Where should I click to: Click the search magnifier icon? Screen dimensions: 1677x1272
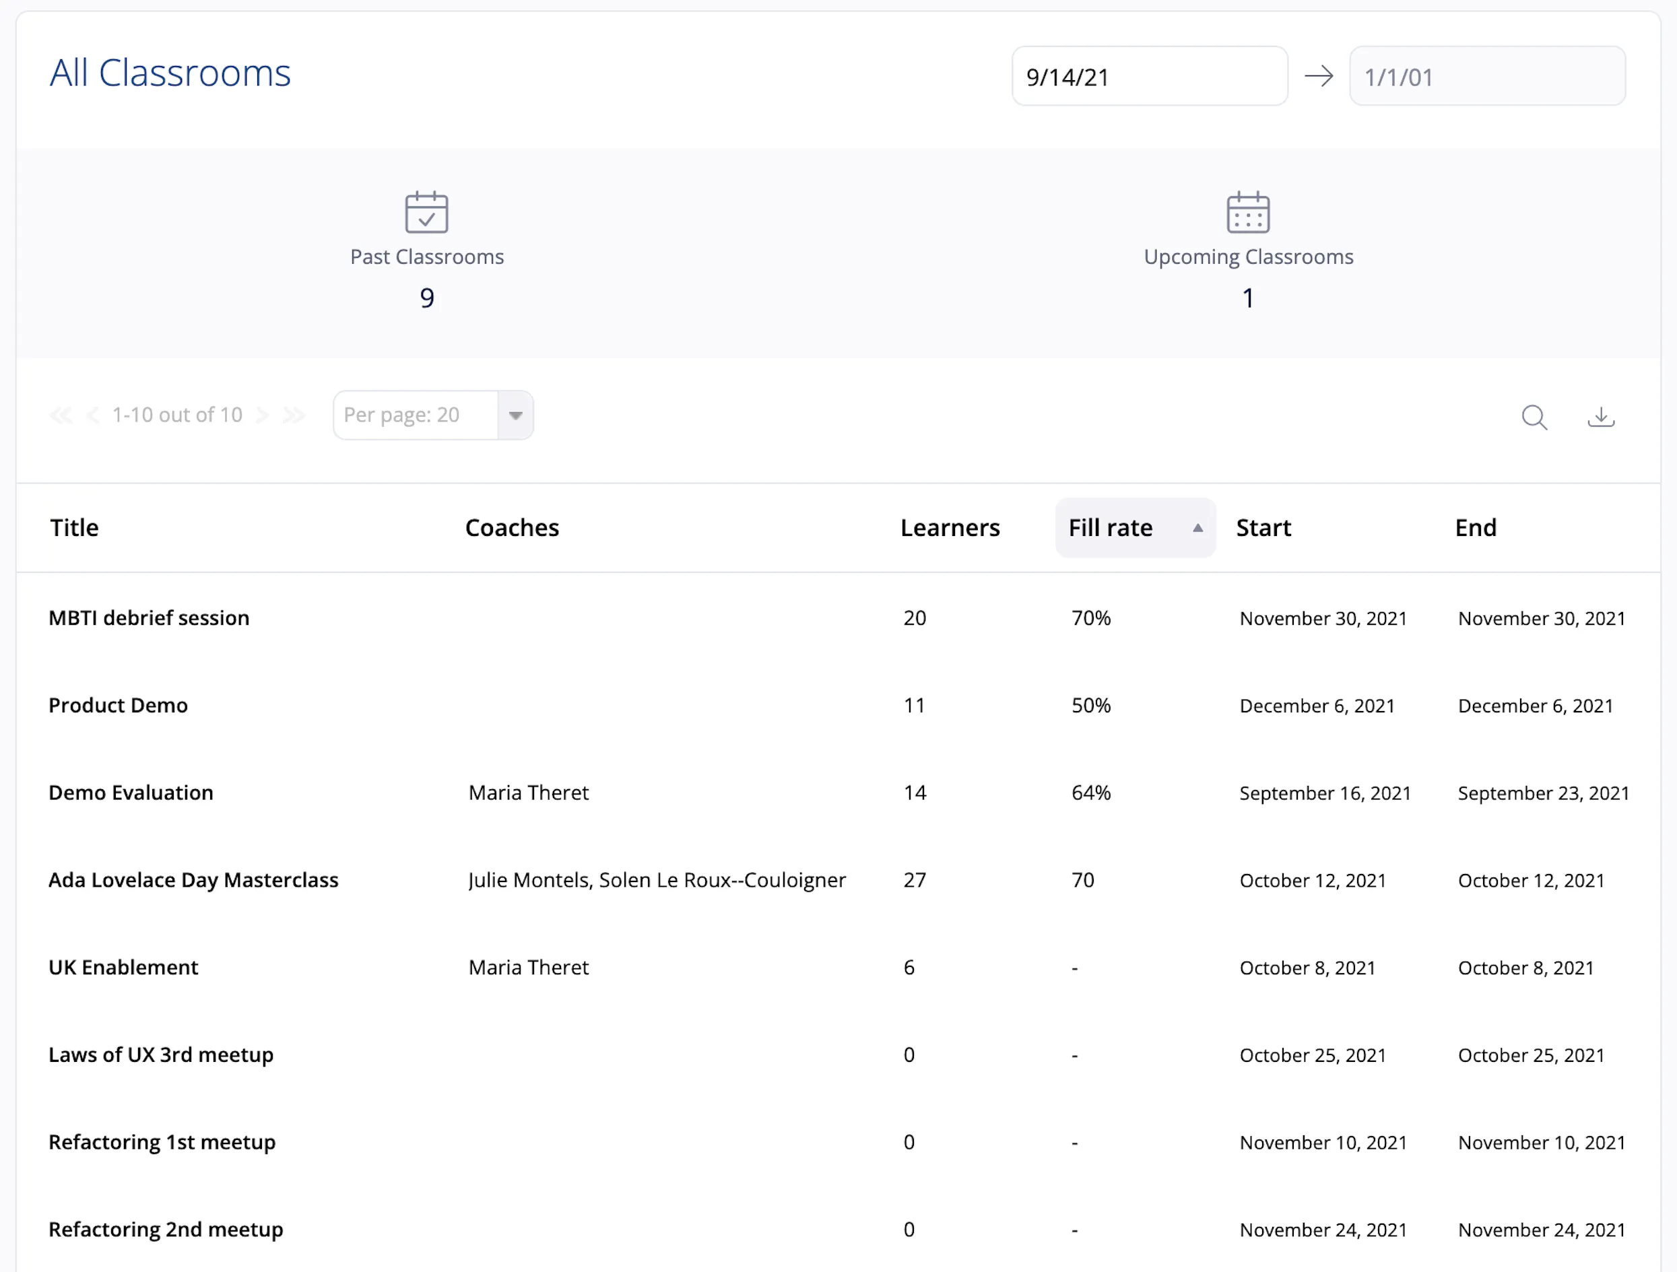point(1534,417)
